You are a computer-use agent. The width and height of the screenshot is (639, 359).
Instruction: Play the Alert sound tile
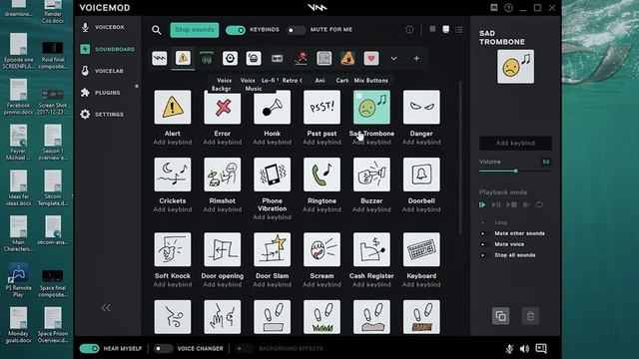[x=173, y=107]
